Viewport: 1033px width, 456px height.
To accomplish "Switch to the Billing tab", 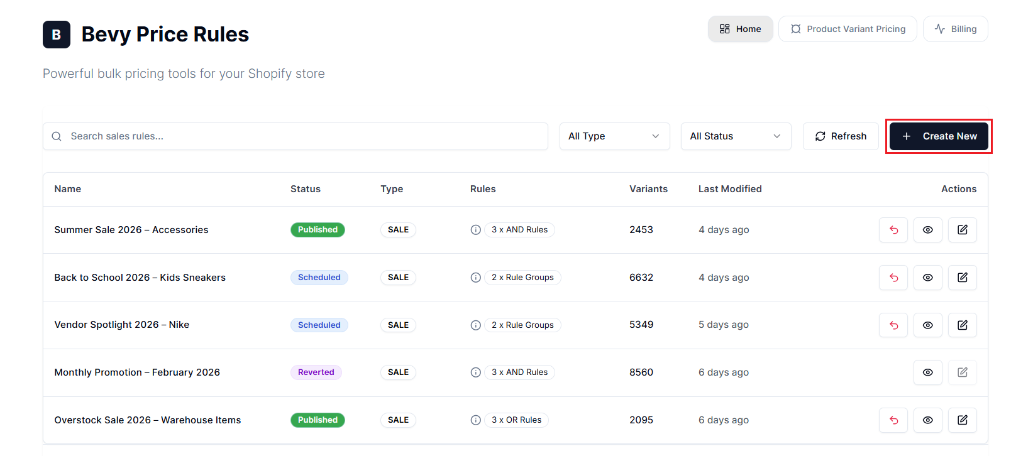I will 955,29.
